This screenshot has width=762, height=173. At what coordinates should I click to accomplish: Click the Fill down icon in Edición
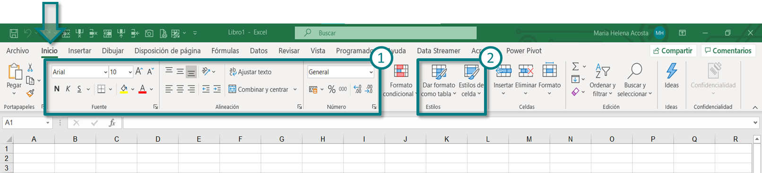click(x=575, y=79)
